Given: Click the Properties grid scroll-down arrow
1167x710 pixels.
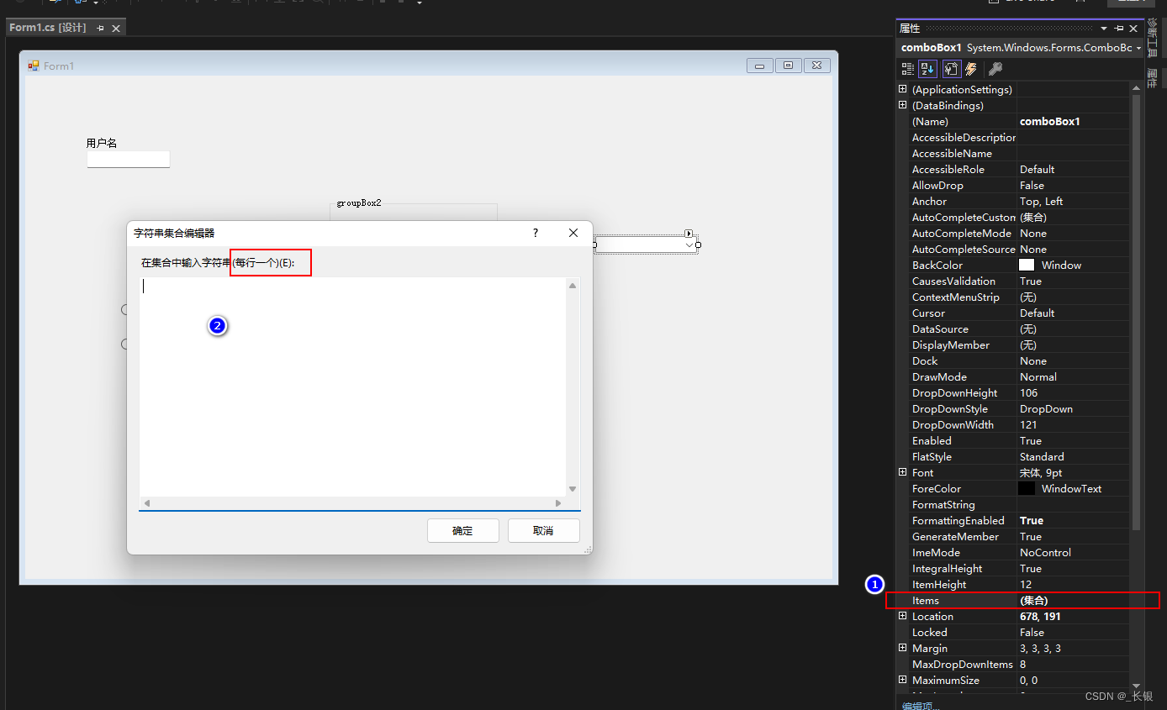Looking at the screenshot, I should [x=1137, y=686].
